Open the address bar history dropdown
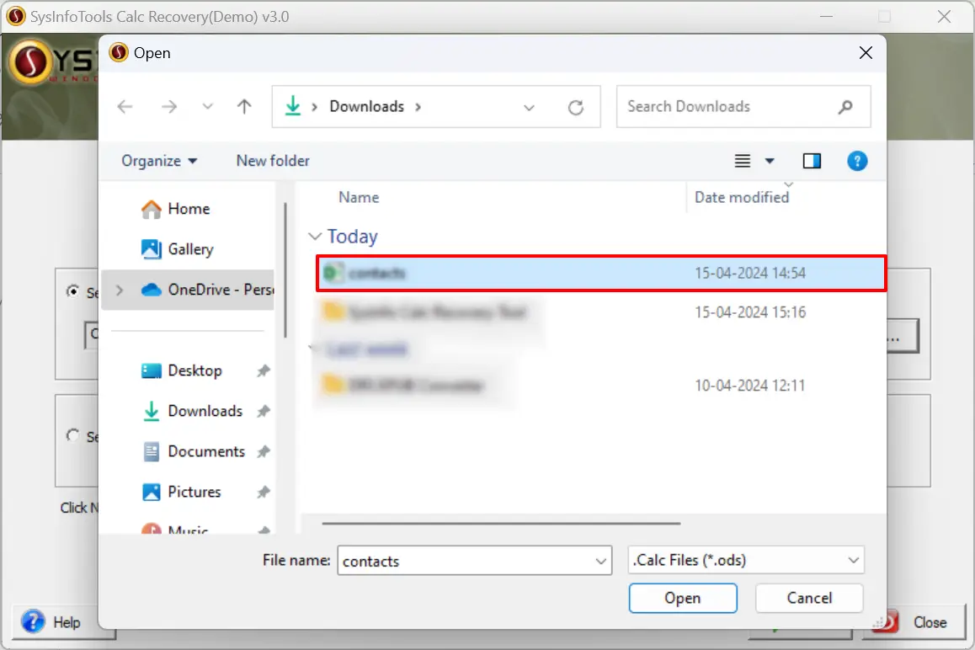The width and height of the screenshot is (975, 650). pyautogui.click(x=529, y=108)
